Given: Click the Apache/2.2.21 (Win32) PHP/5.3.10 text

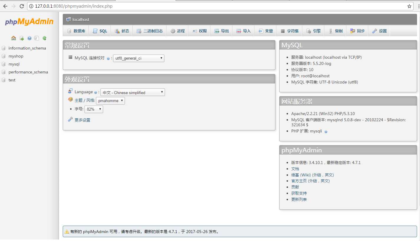Looking at the screenshot, I should tap(323, 114).
